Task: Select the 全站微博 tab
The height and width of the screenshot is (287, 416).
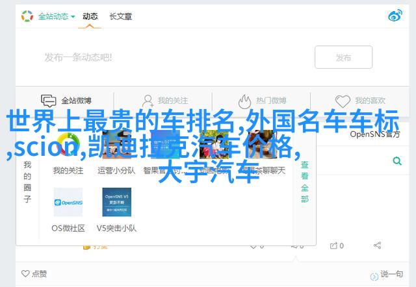Action: click(x=66, y=101)
